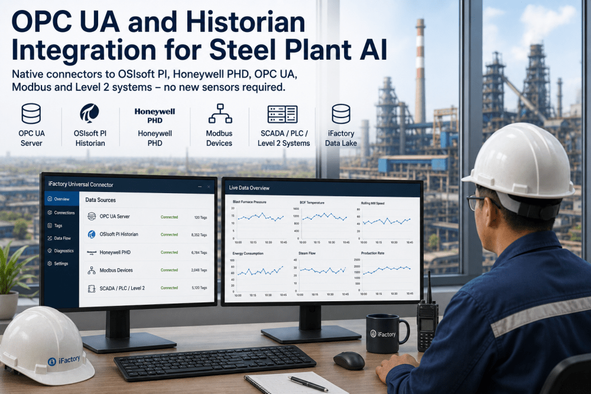591x394 pixels.
Task: Click the '6,784 Tags' count
Action: pyautogui.click(x=199, y=253)
